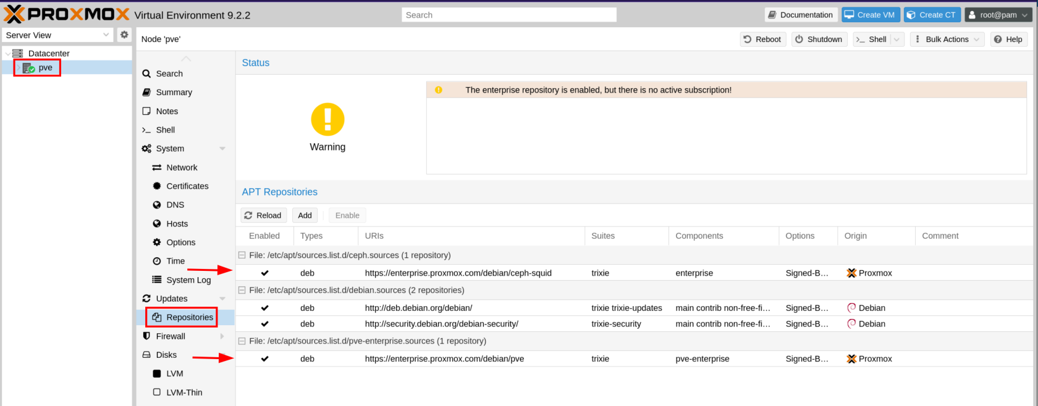
Task: Click the Time clock icon
Action: coord(157,261)
